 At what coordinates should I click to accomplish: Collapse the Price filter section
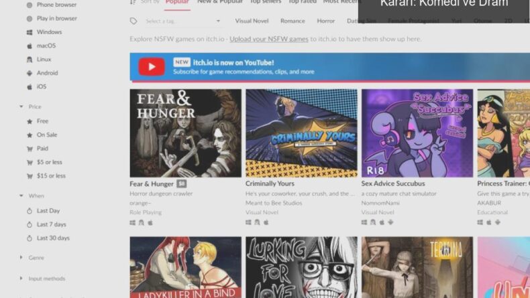pos(30,106)
